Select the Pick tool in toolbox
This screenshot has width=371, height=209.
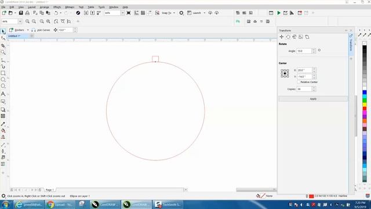(x=3, y=31)
